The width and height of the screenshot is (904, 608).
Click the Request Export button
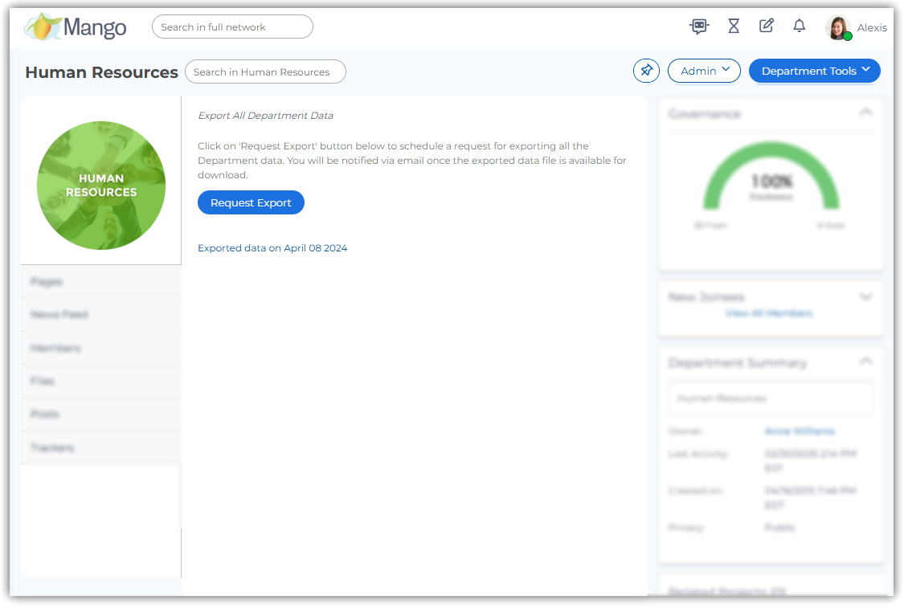pos(251,203)
